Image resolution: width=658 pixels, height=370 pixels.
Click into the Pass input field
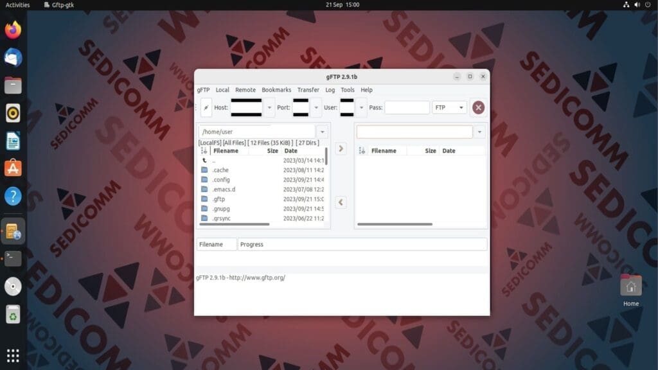point(407,108)
